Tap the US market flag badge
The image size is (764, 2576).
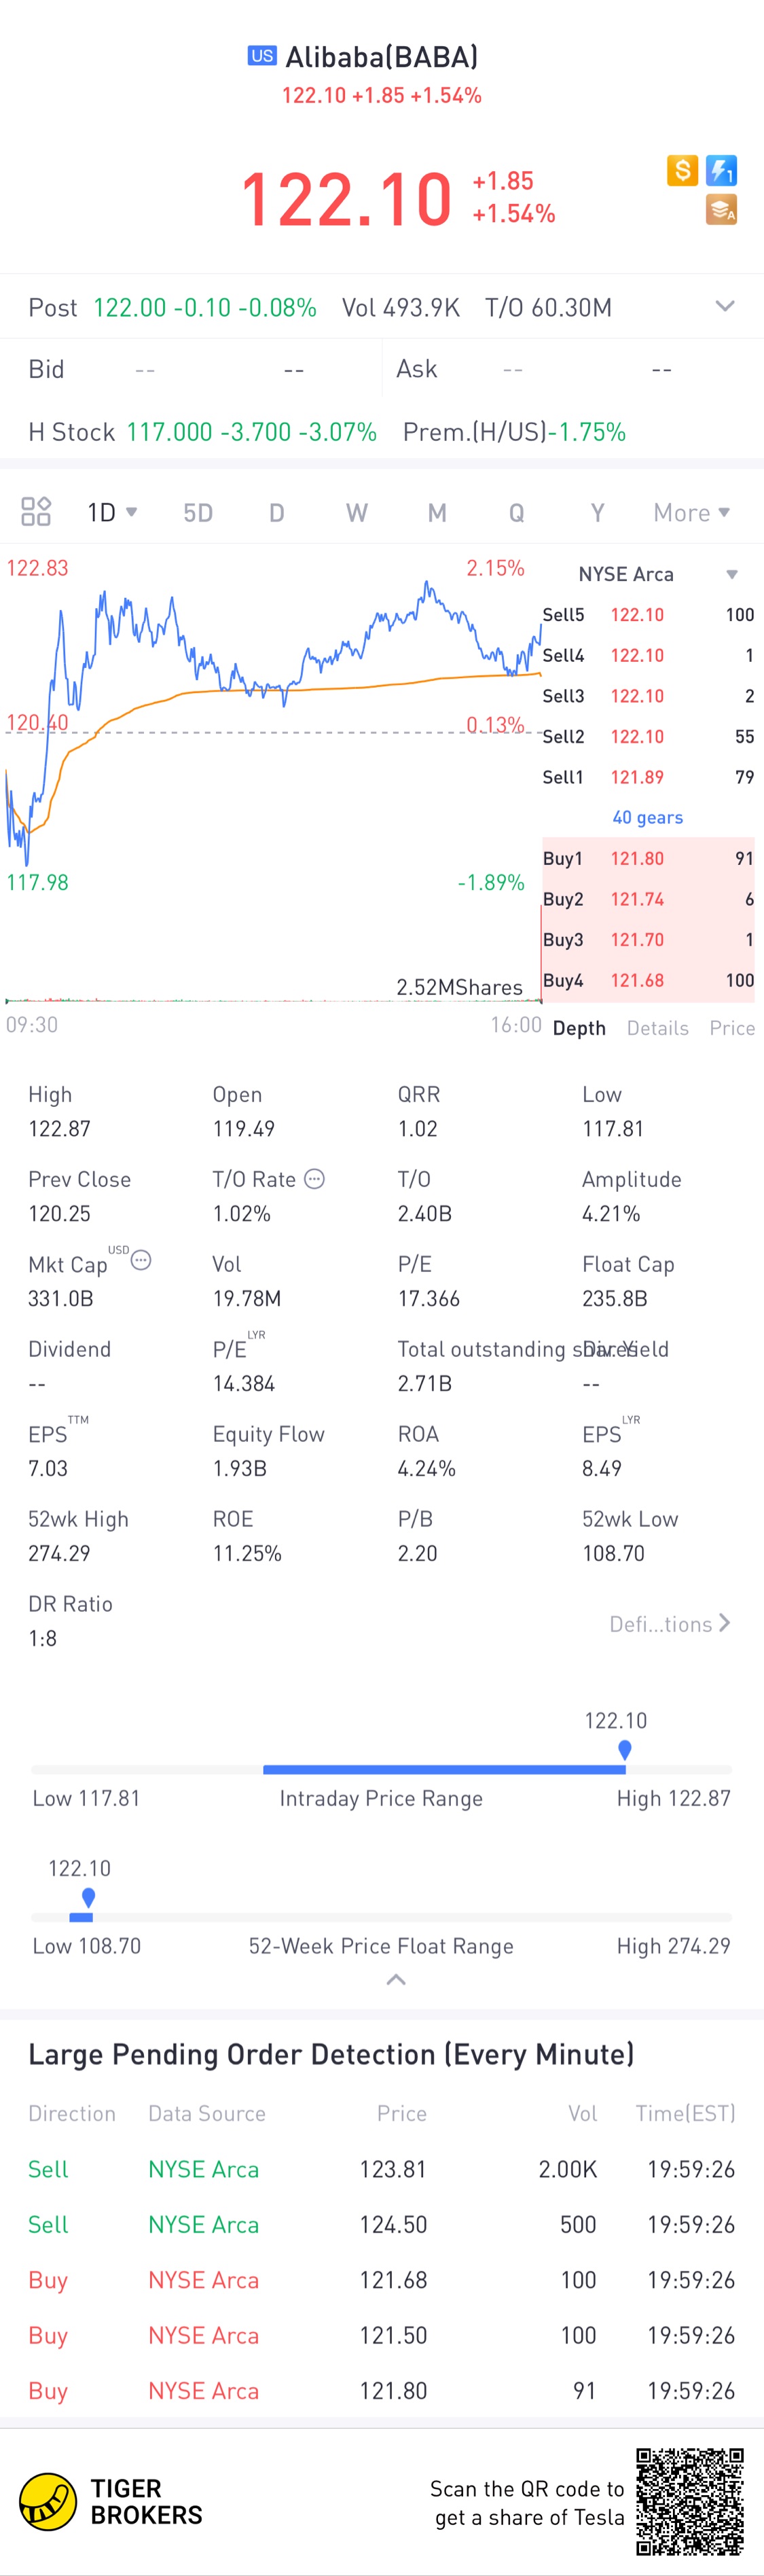262,56
